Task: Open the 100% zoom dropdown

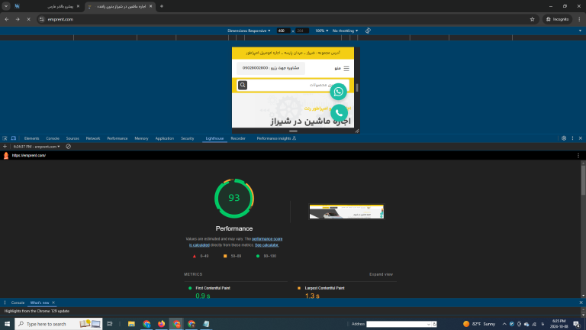Action: 321,31
